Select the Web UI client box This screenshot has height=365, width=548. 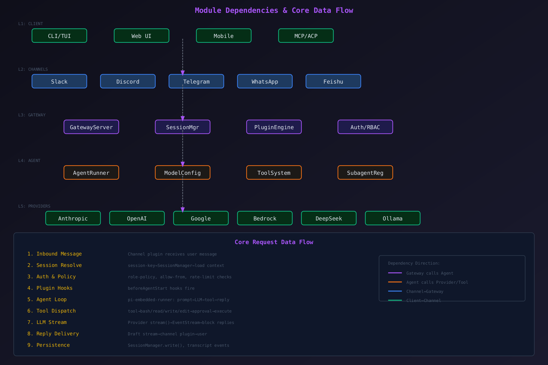click(x=142, y=36)
